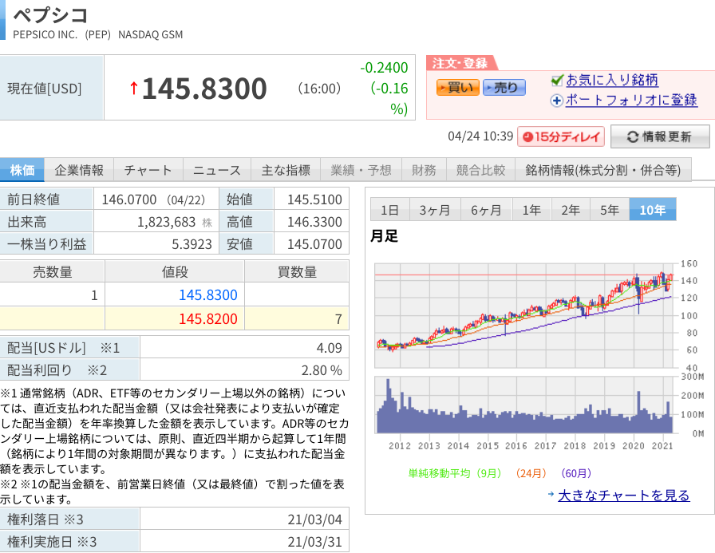Toggle the green checkmark beside お気に入り銘柄
Screen dimensions: 715x553
(557, 81)
